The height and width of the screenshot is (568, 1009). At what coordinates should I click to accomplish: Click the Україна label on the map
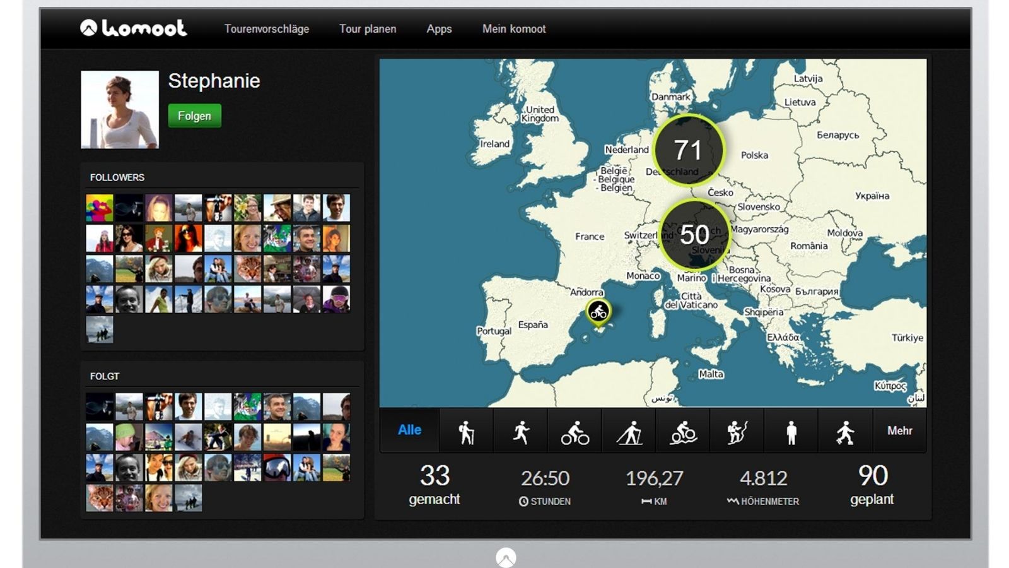(872, 196)
